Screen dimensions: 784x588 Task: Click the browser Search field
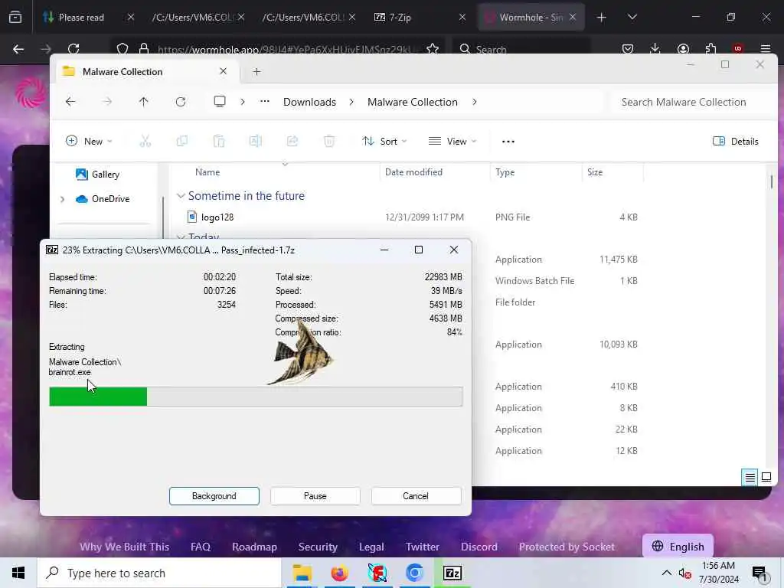coord(520,49)
